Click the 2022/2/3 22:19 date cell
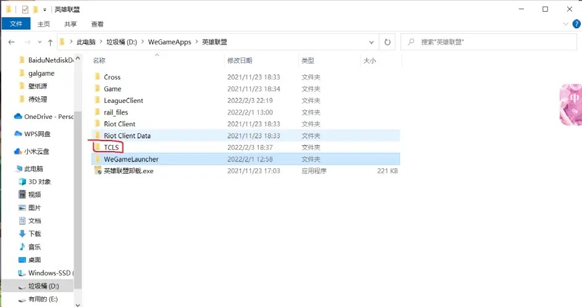Screen dimensions: 582x307 [250, 100]
